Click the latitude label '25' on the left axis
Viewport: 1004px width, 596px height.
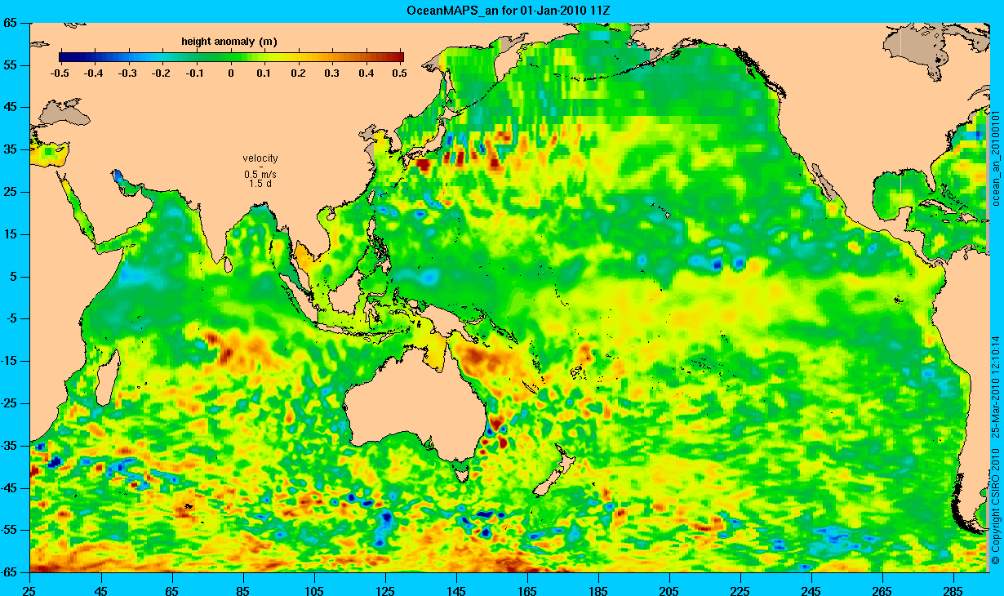click(x=11, y=193)
